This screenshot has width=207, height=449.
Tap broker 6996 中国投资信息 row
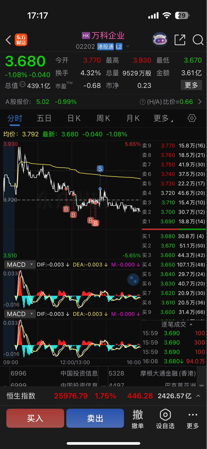pyautogui.click(x=54, y=373)
